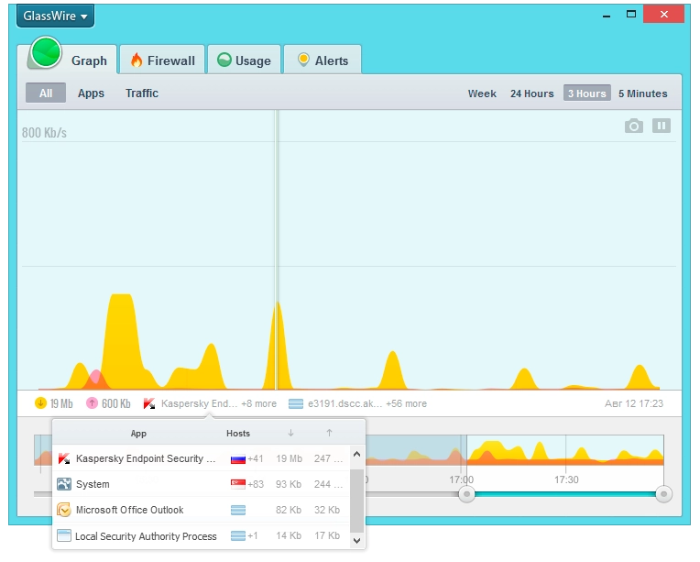Click the pink upload total icon
Image resolution: width=700 pixels, height=562 pixels.
92,403
